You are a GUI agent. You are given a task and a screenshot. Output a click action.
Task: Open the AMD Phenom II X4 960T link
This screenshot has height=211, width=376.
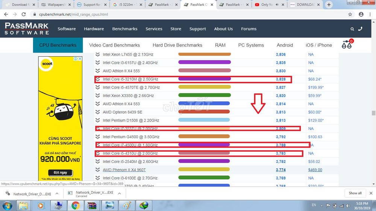click(x=124, y=170)
